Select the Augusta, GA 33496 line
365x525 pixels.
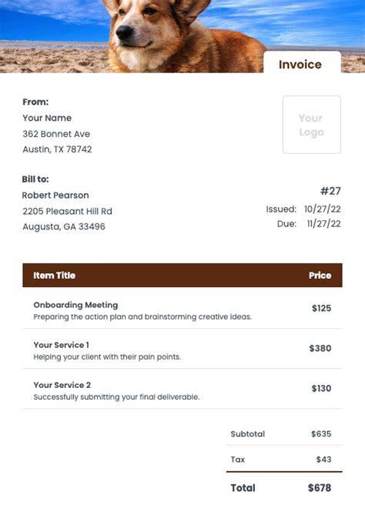click(64, 226)
